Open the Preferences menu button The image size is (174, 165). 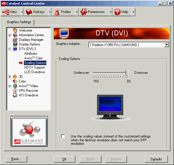[x=94, y=12]
